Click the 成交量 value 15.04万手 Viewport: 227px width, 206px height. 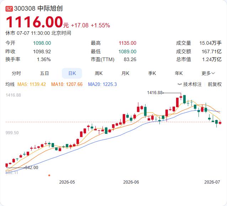pyautogui.click(x=211, y=43)
